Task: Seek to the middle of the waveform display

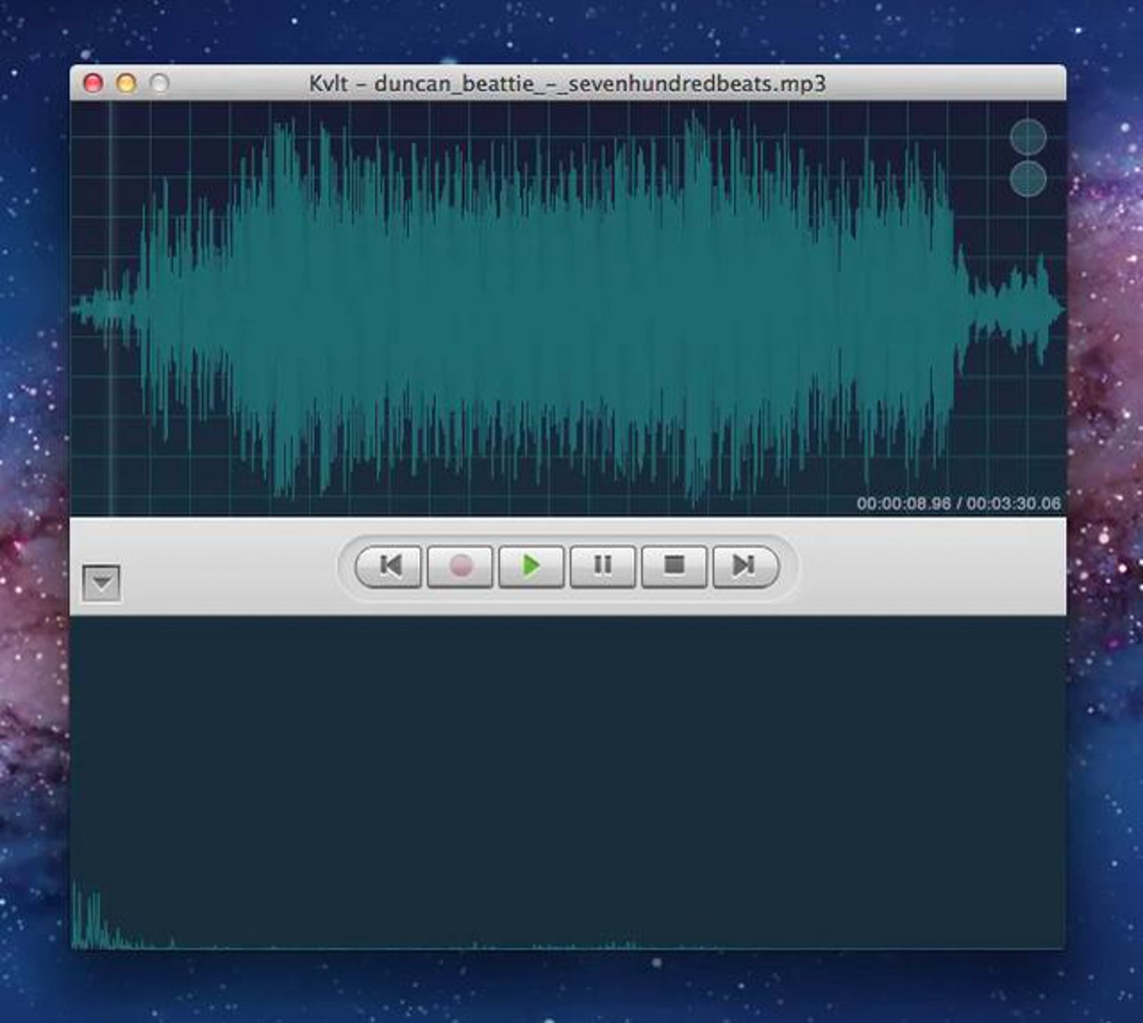Action: click(x=568, y=309)
